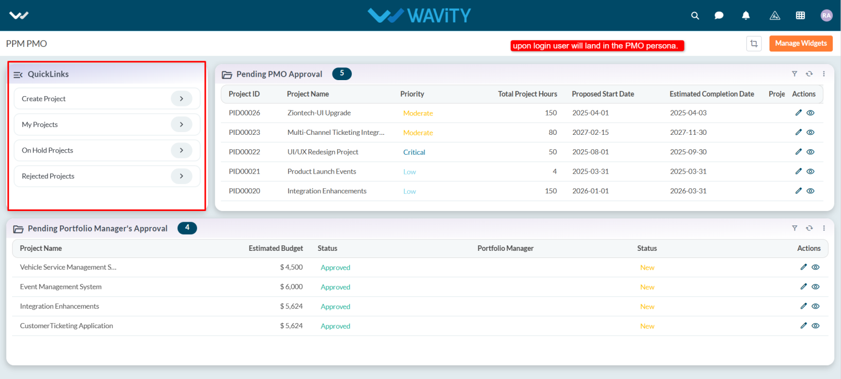This screenshot has height=379, width=841.
Task: Edit project PID00020 with pencil icon
Action: [798, 191]
